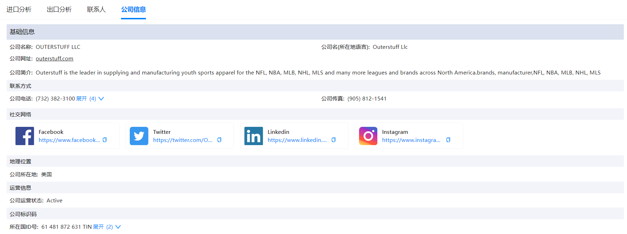Click the chevron next to ID 展开 (2)
The height and width of the screenshot is (234, 627).
click(118, 227)
